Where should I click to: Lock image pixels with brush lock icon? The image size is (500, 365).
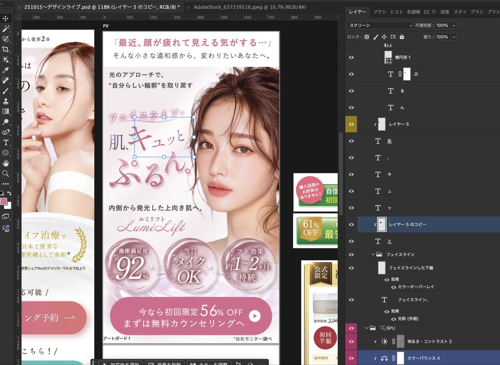coord(376,37)
